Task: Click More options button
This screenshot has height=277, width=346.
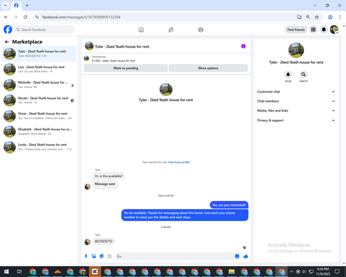Action: click(208, 68)
